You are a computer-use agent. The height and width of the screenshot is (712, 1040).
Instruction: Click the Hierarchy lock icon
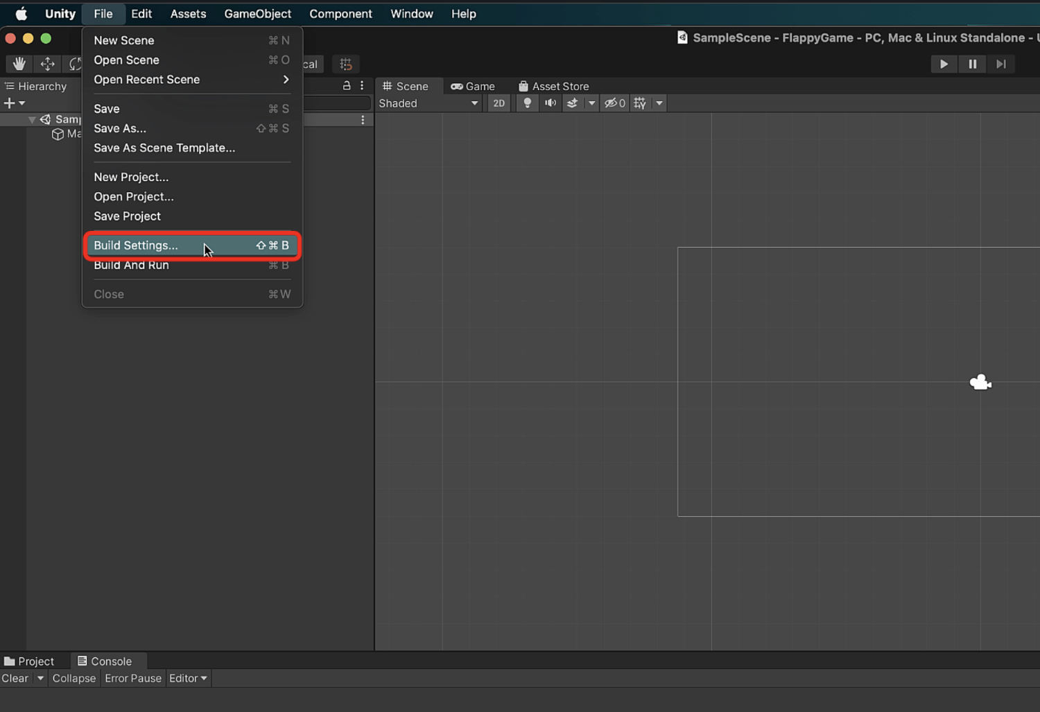point(347,85)
